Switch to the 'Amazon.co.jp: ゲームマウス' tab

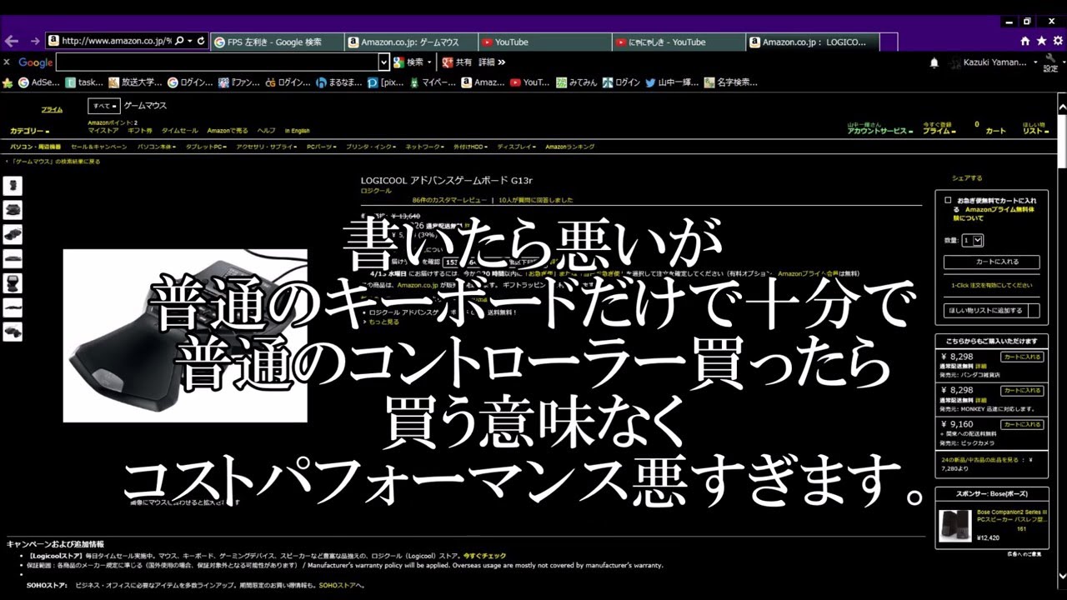point(412,42)
